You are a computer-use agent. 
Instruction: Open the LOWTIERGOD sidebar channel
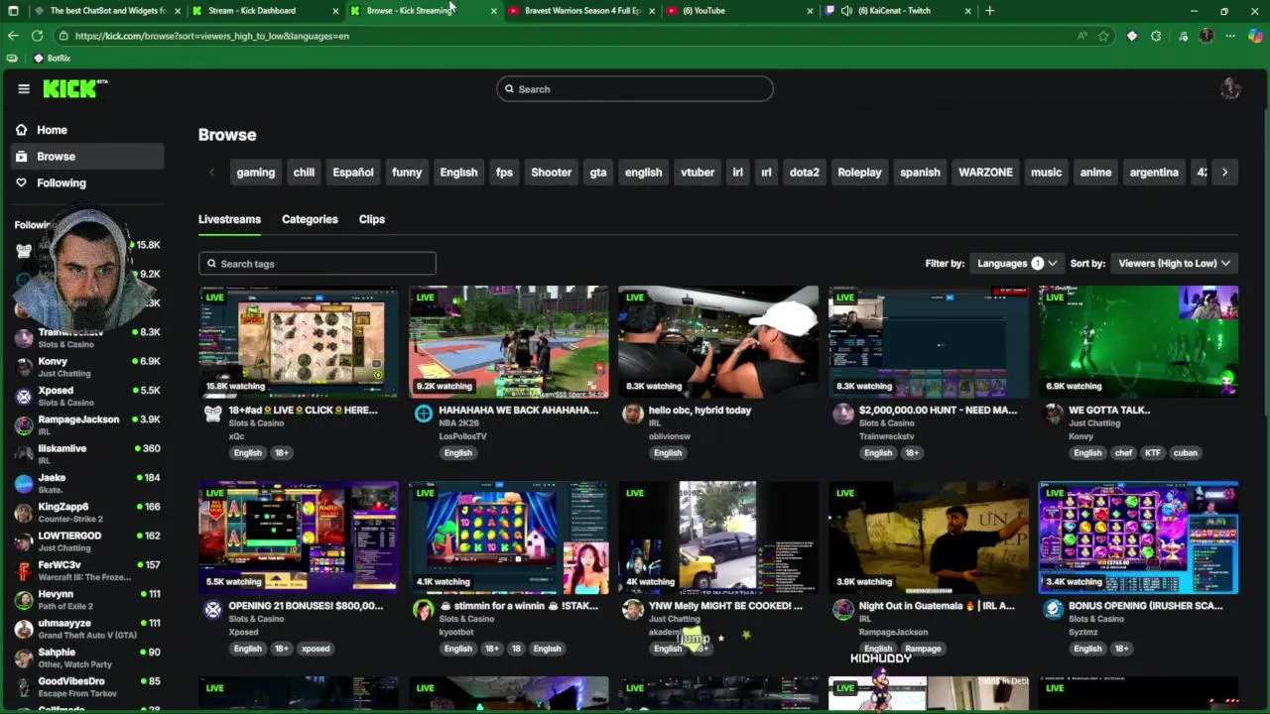click(x=87, y=541)
